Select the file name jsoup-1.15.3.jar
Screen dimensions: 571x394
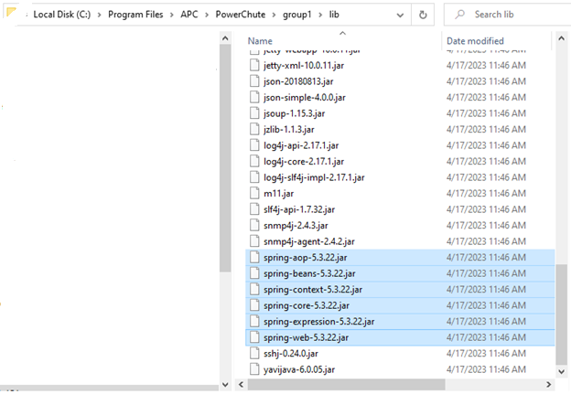click(295, 113)
